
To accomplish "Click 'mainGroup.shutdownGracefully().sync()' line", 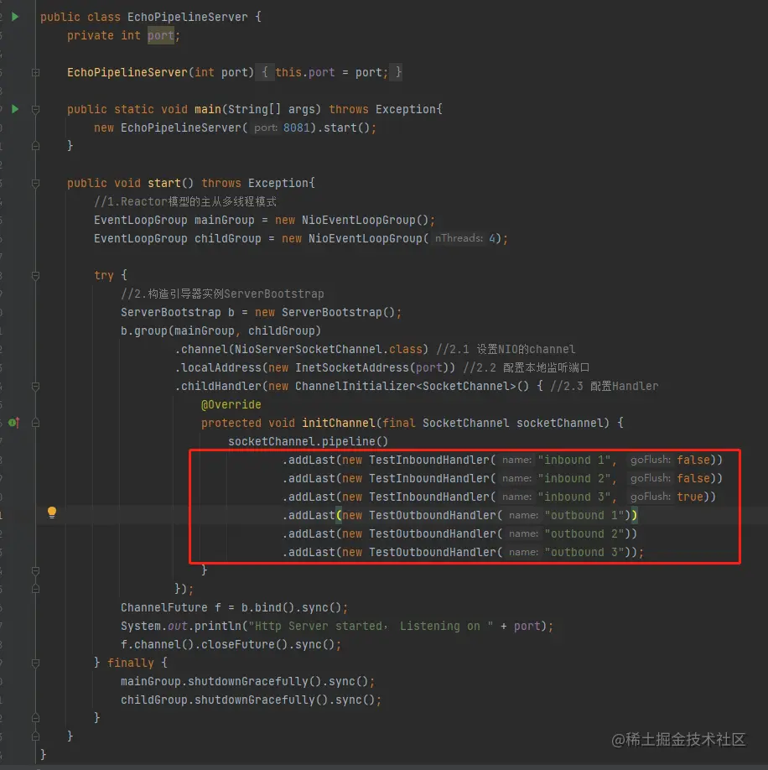I will click(x=247, y=682).
